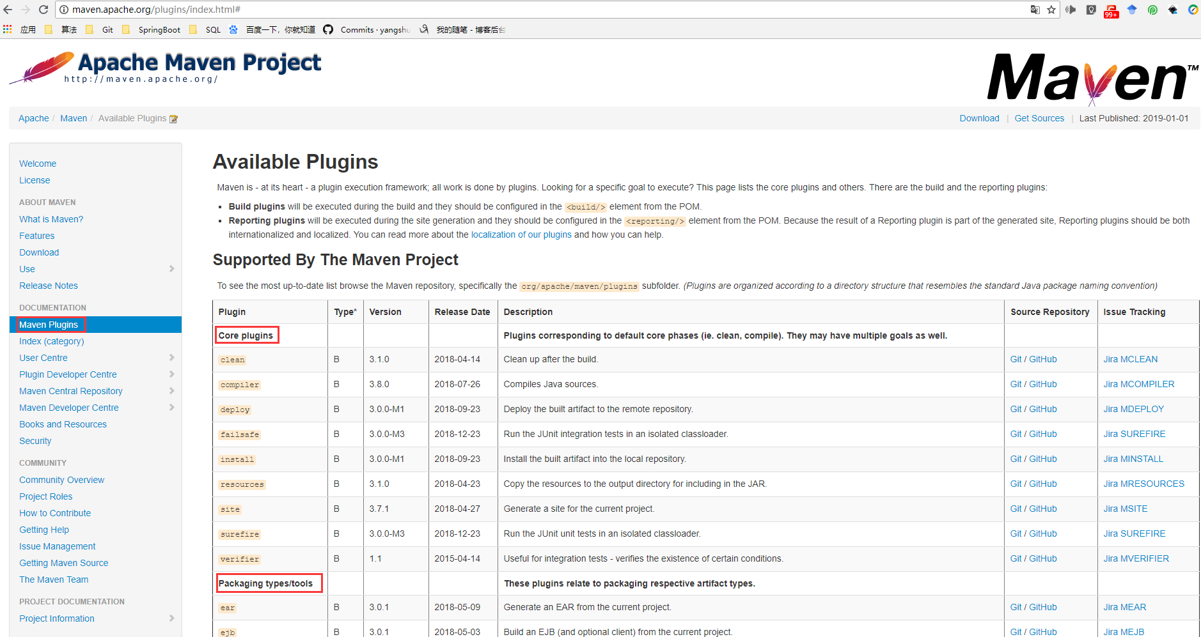Viewport: 1201px width, 637px height.
Task: Open the Apps grid in bookmarks bar
Action: pyautogui.click(x=8, y=29)
